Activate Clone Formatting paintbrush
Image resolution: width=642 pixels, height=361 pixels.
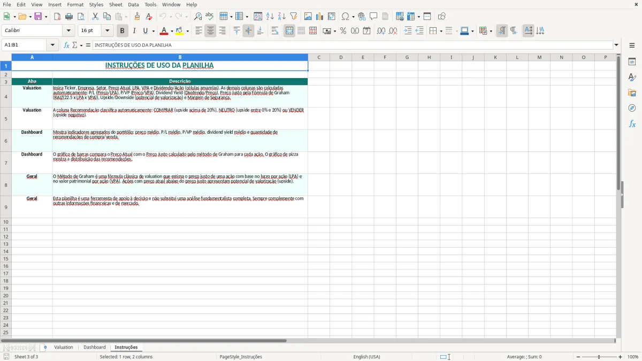coord(137,17)
